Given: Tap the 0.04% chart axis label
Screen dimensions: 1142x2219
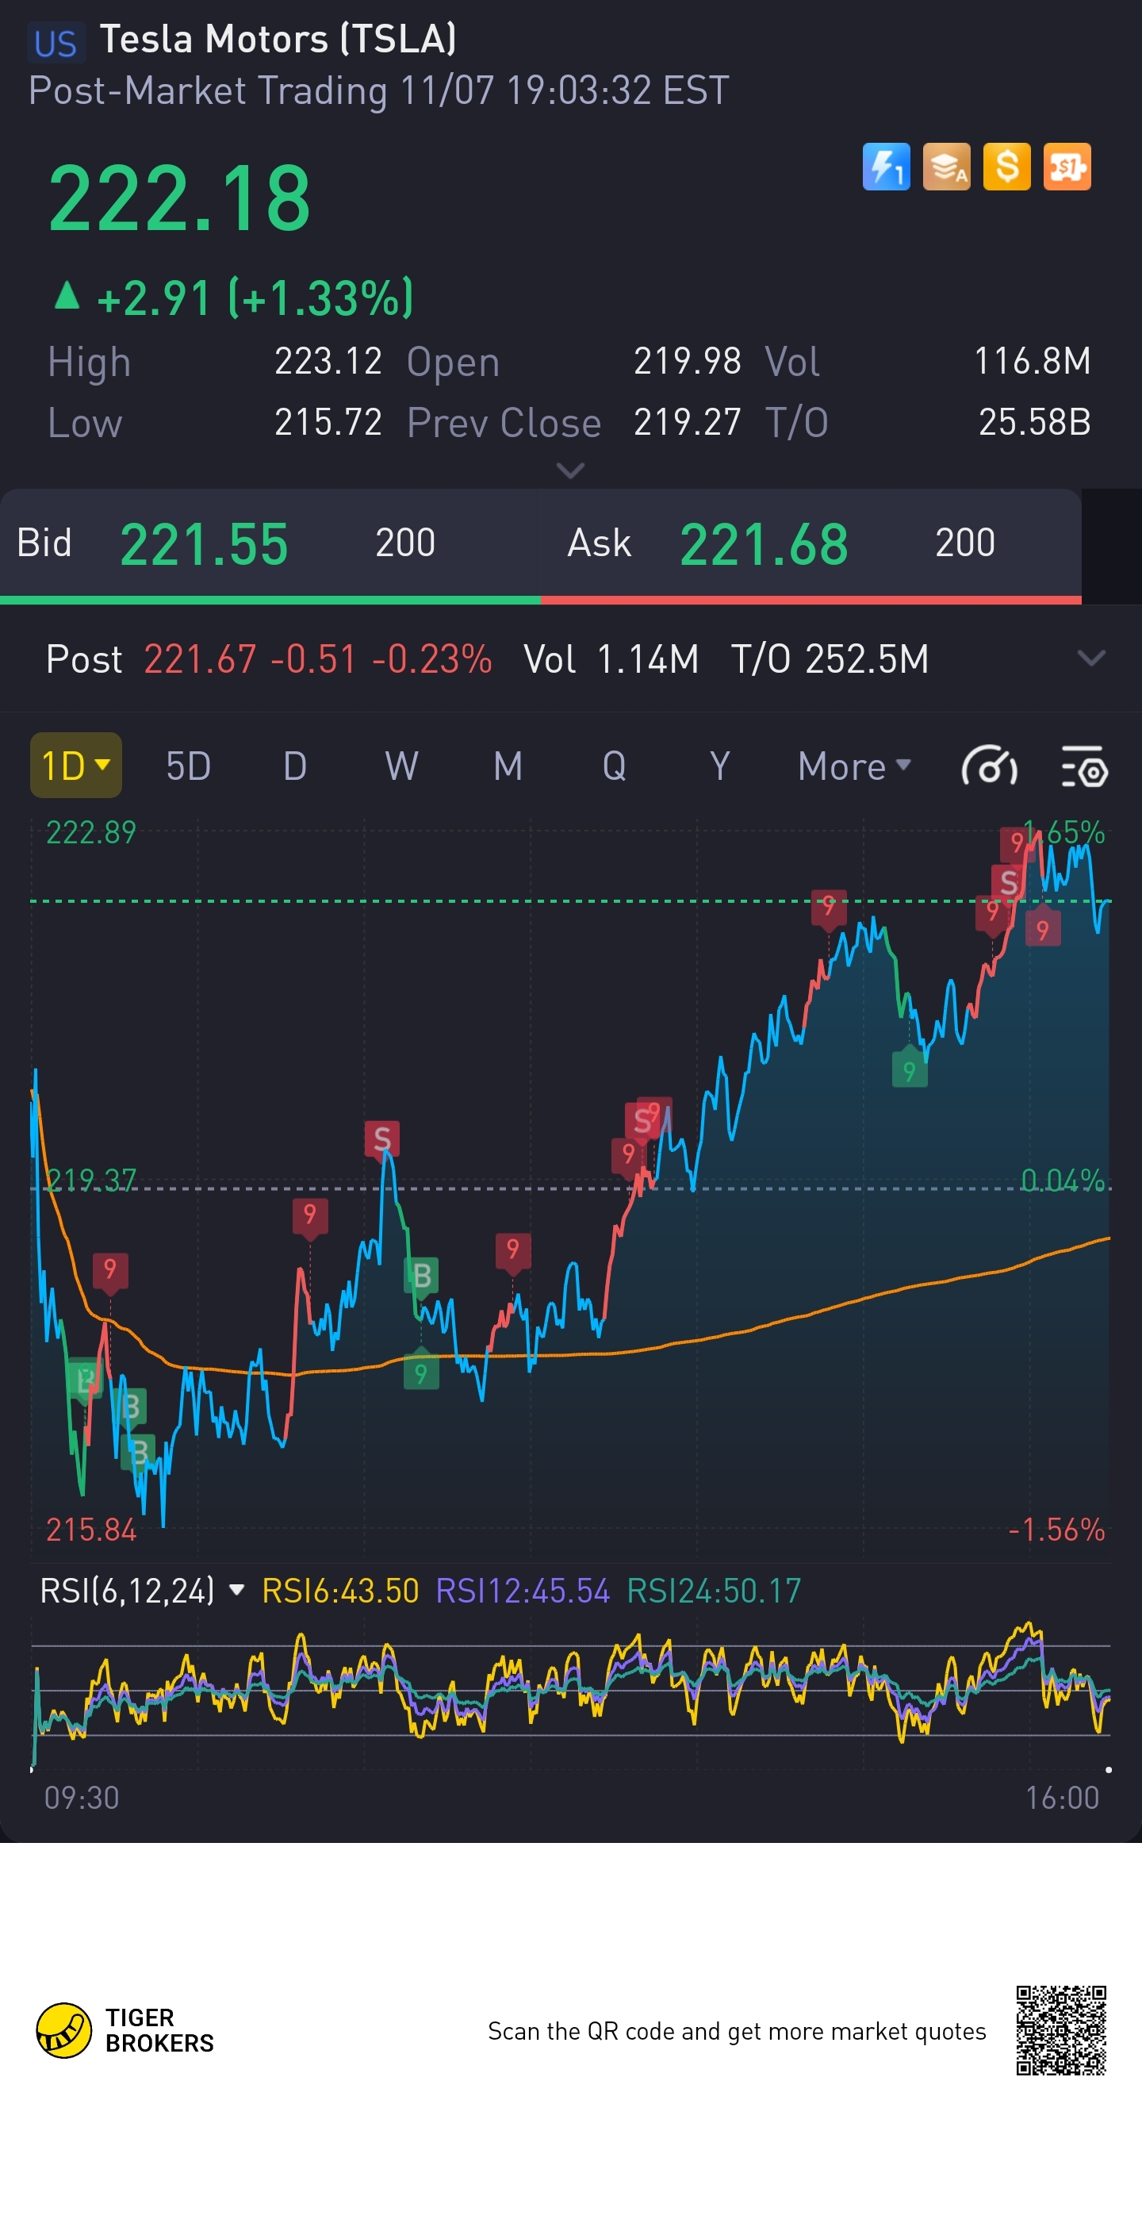Looking at the screenshot, I should pos(1063,1179).
